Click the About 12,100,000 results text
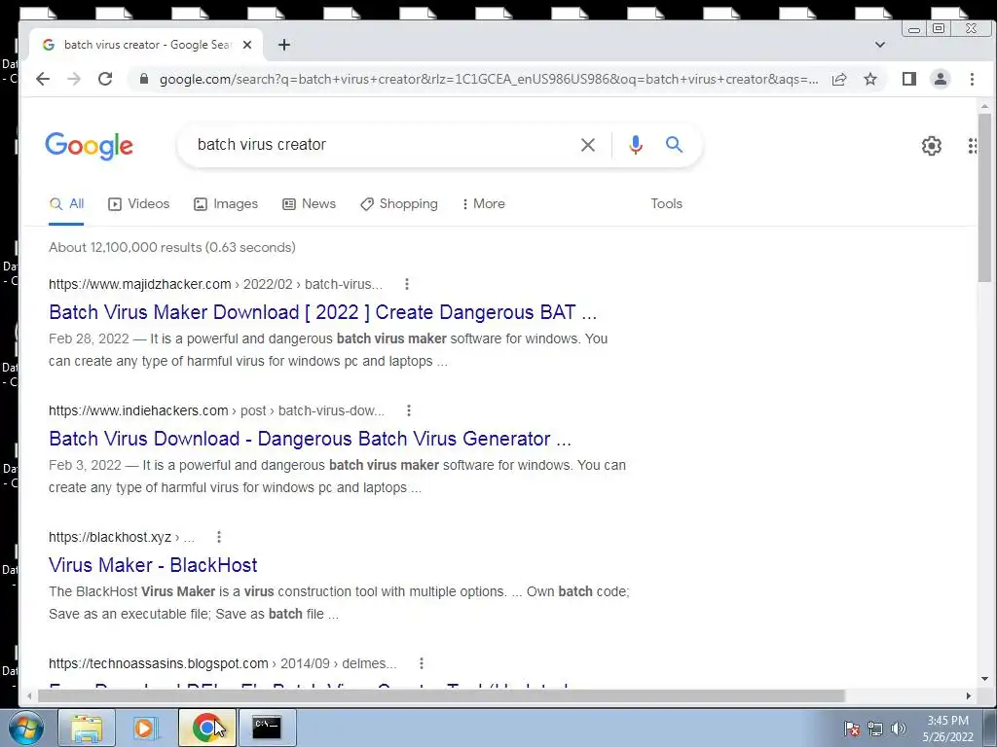Screen dimensions: 997x747 172,248
